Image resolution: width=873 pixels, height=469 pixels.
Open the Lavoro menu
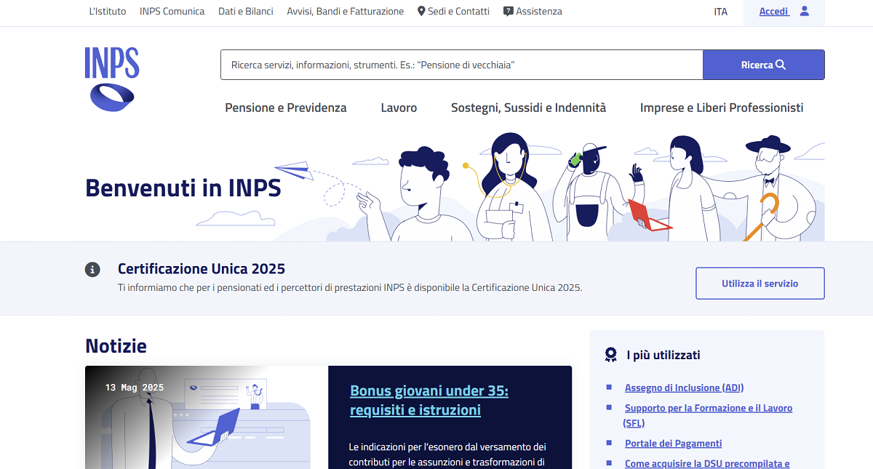(x=399, y=107)
